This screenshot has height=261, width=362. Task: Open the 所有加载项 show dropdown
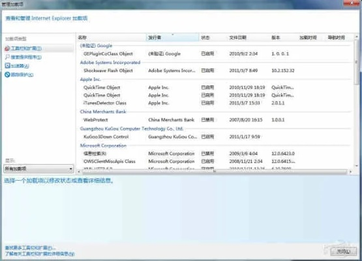click(x=38, y=169)
